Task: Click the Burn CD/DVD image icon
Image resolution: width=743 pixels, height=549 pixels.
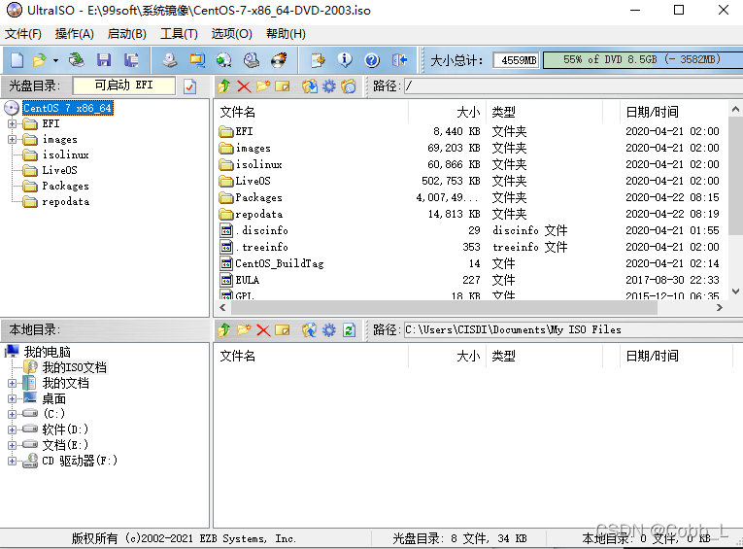Action: [x=279, y=60]
